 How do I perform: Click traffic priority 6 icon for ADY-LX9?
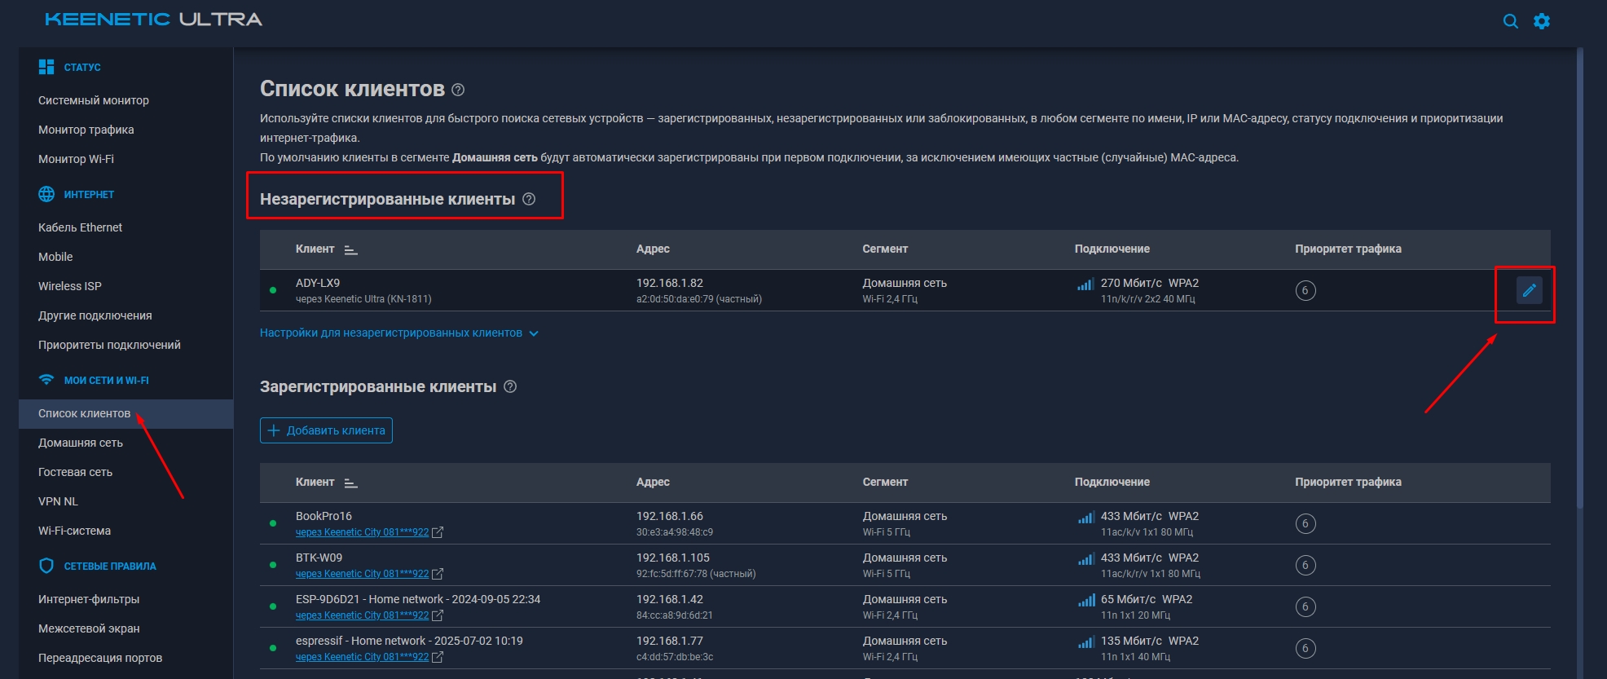click(1305, 290)
